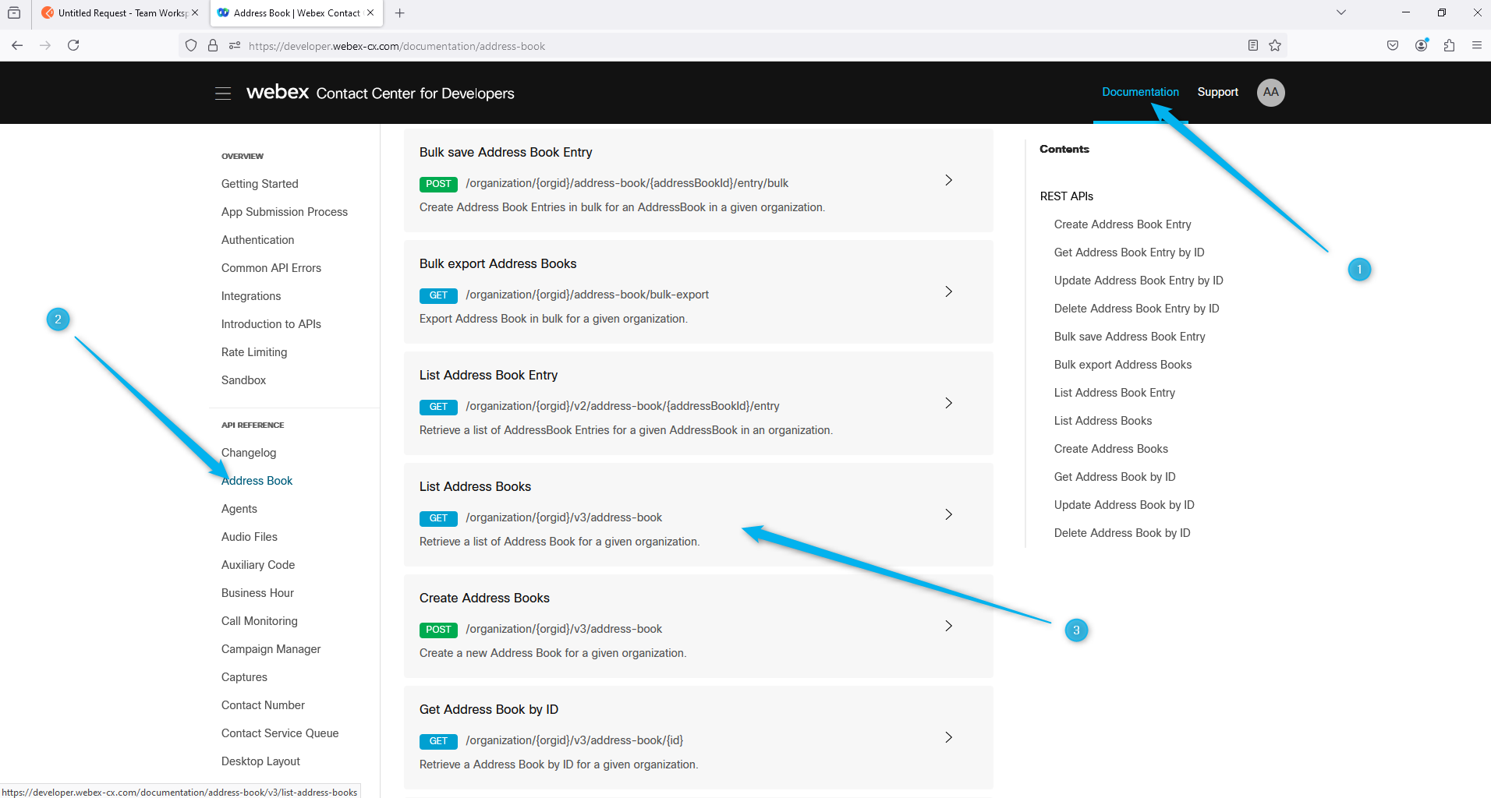1491x798 pixels.
Task: Click the tracking protection shield icon
Action: click(191, 46)
